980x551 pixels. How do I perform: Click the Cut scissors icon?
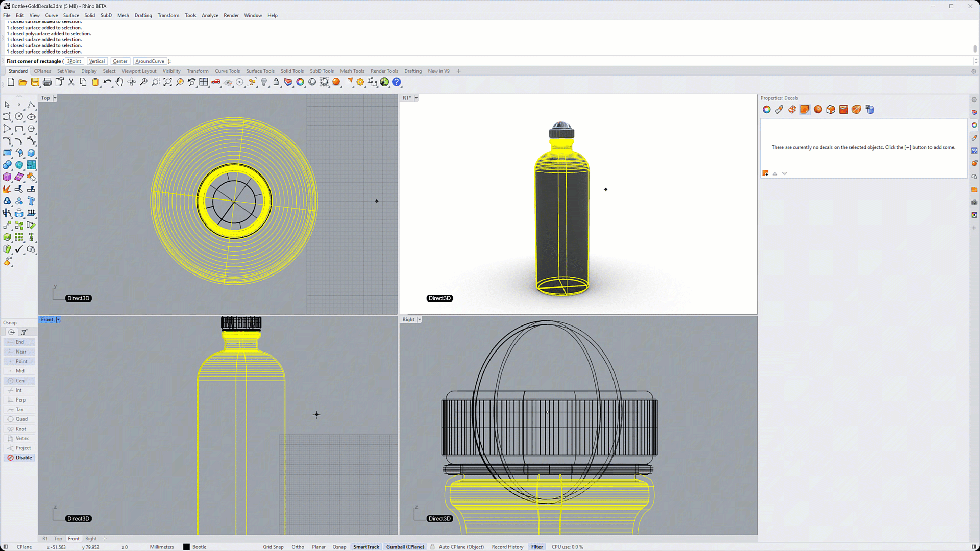pyautogui.click(x=71, y=82)
